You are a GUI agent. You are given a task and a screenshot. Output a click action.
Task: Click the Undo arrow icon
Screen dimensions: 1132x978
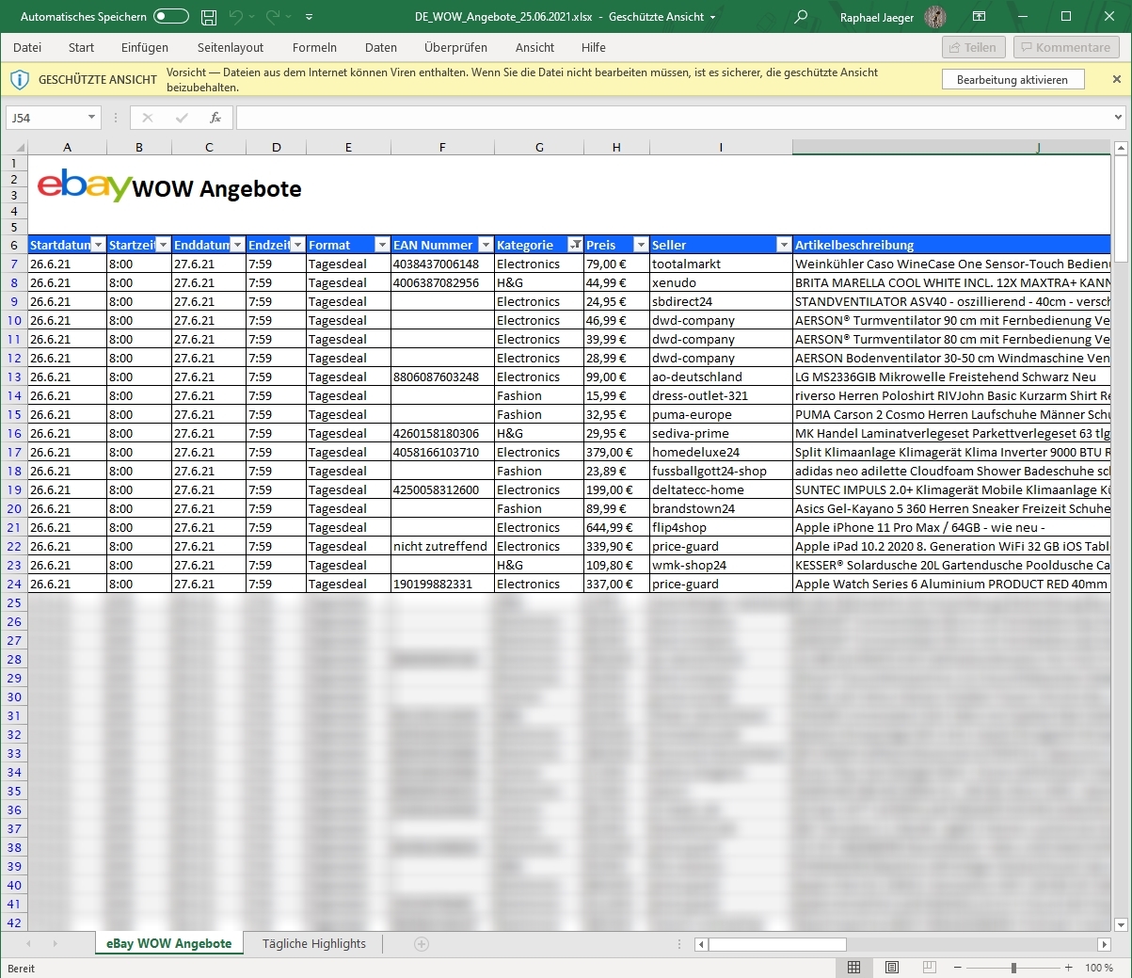tap(236, 17)
